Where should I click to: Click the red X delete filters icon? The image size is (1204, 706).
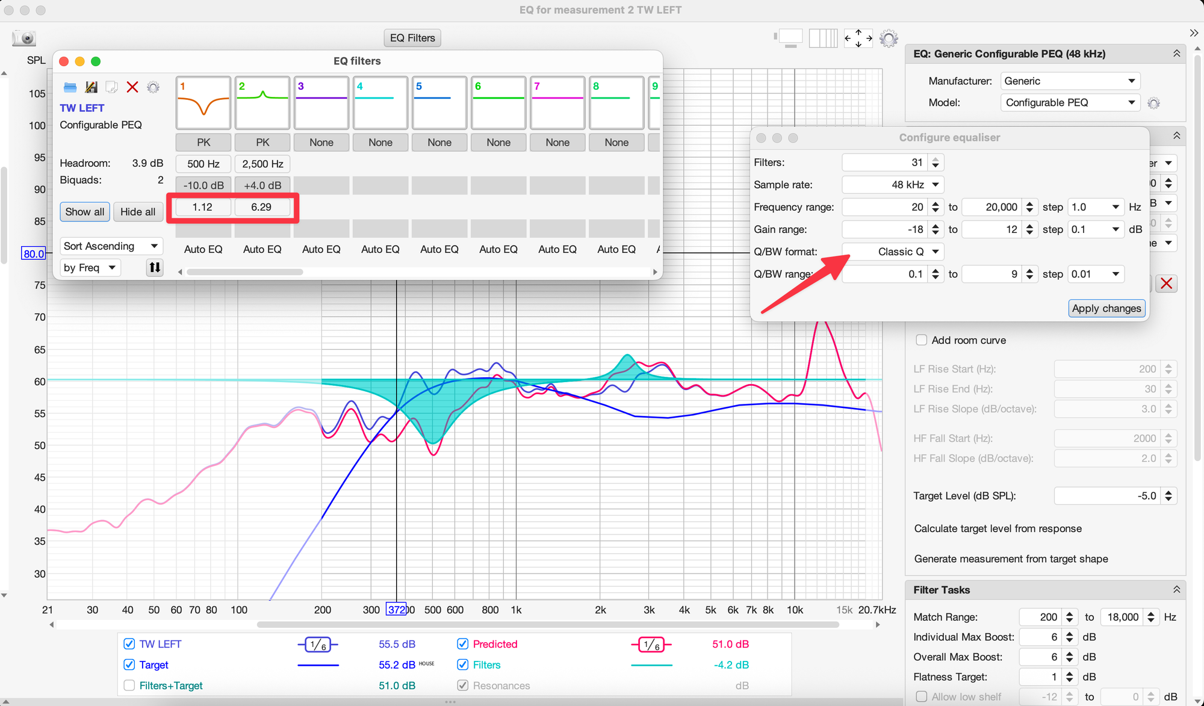132,88
